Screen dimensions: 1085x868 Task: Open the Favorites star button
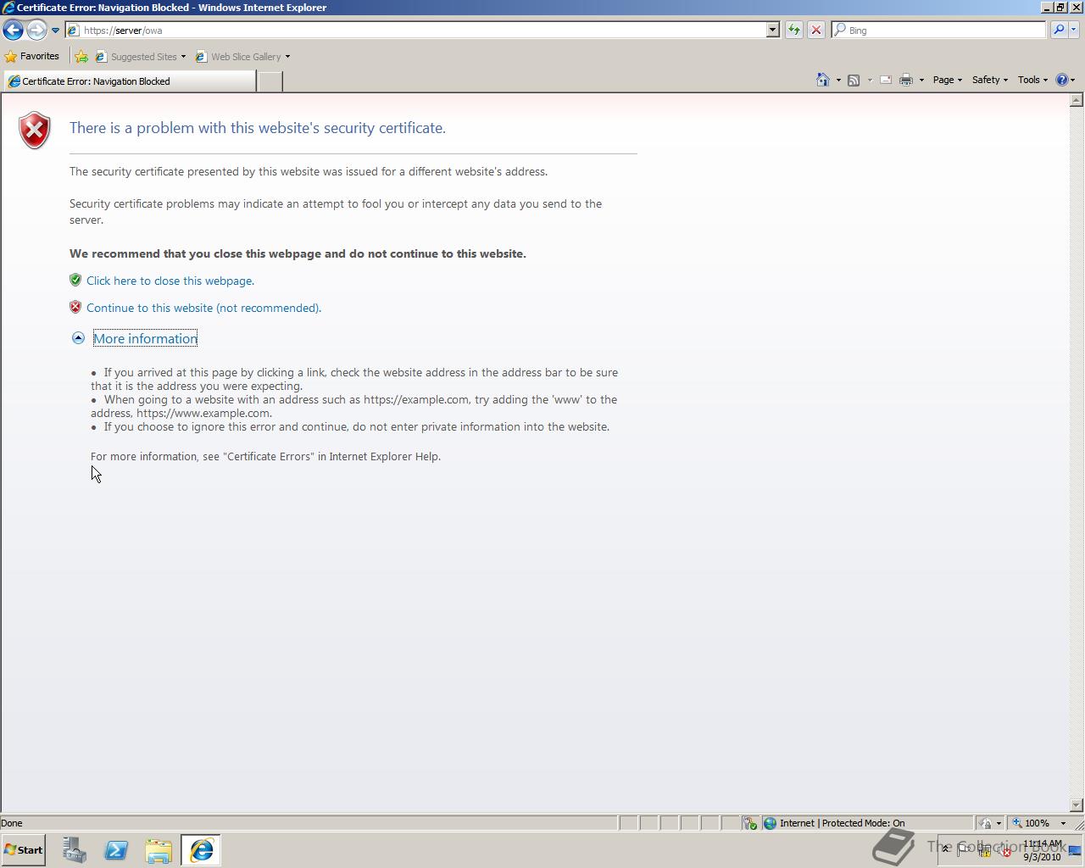[x=32, y=57]
